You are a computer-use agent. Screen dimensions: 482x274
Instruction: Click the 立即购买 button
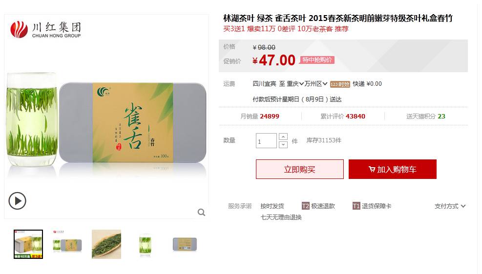tap(300, 169)
